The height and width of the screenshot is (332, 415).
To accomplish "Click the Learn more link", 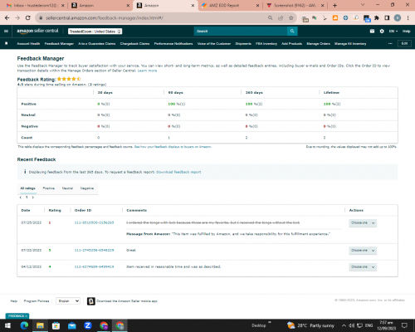I will tap(147, 71).
